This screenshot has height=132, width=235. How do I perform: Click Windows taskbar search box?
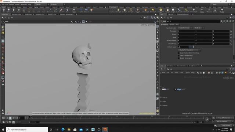click(27, 129)
